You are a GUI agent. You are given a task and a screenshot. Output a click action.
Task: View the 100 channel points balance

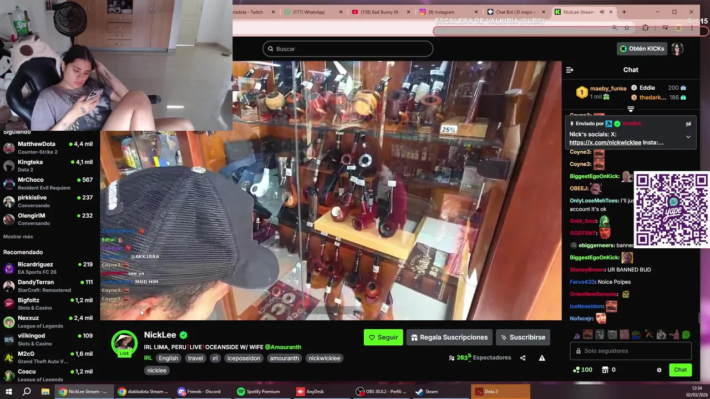(x=582, y=370)
